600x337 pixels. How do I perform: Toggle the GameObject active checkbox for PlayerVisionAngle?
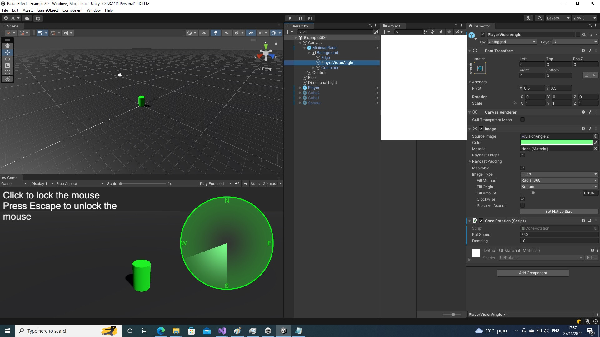coord(483,35)
